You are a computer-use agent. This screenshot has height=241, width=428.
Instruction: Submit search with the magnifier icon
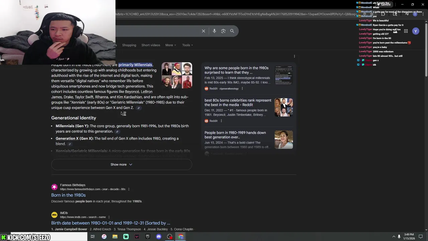click(x=232, y=31)
